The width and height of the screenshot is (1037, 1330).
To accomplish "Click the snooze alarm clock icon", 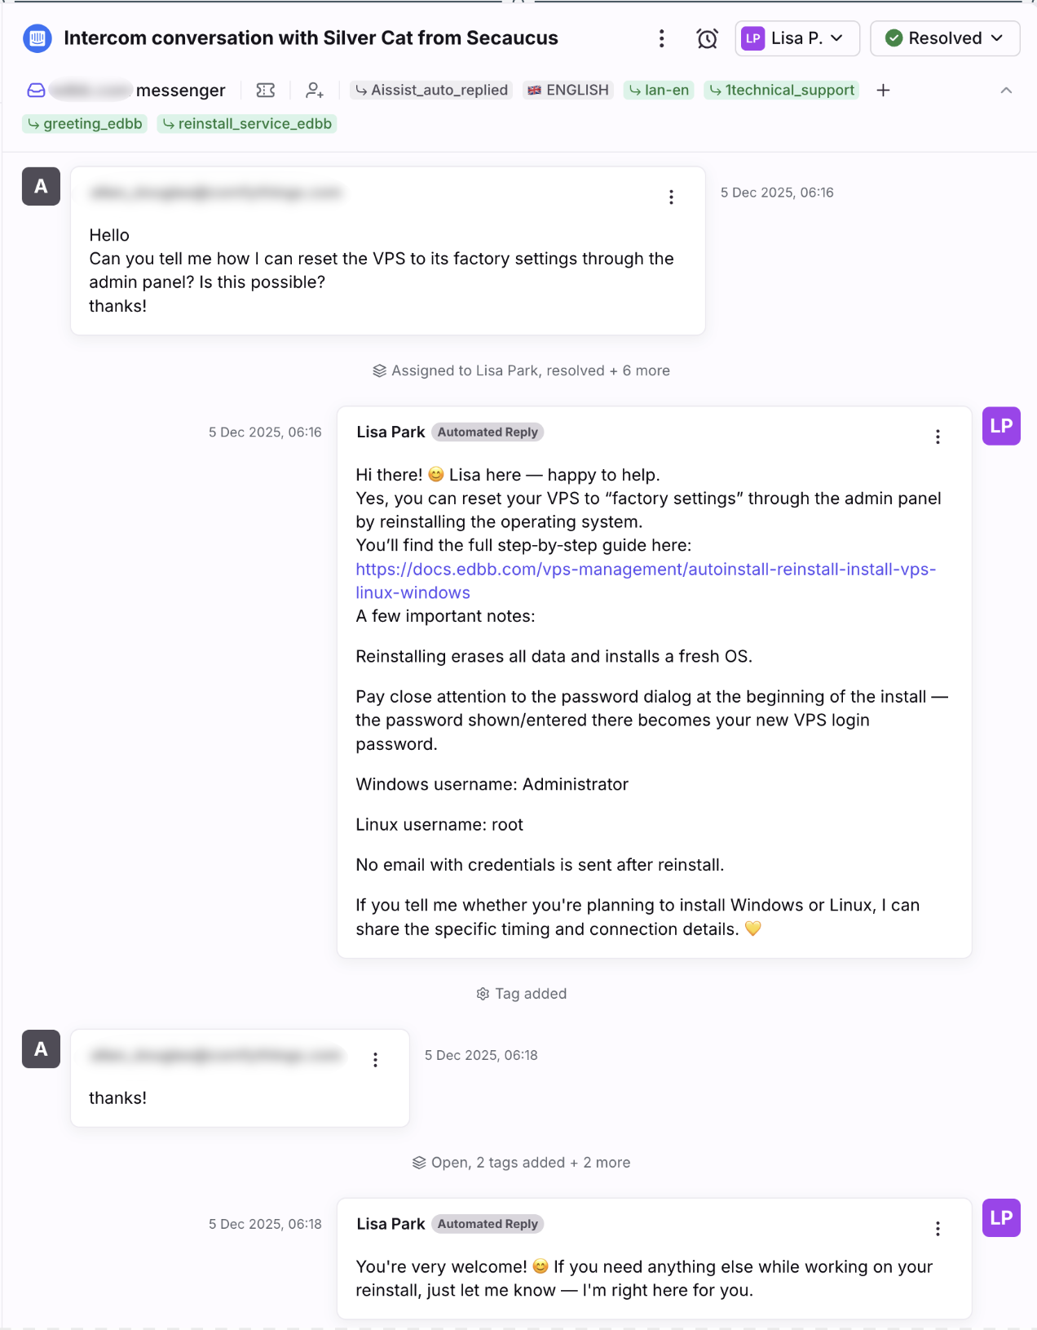I will [x=707, y=38].
